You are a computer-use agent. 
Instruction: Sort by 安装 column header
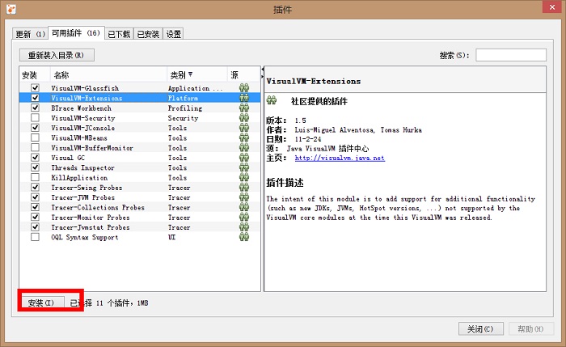[x=35, y=74]
